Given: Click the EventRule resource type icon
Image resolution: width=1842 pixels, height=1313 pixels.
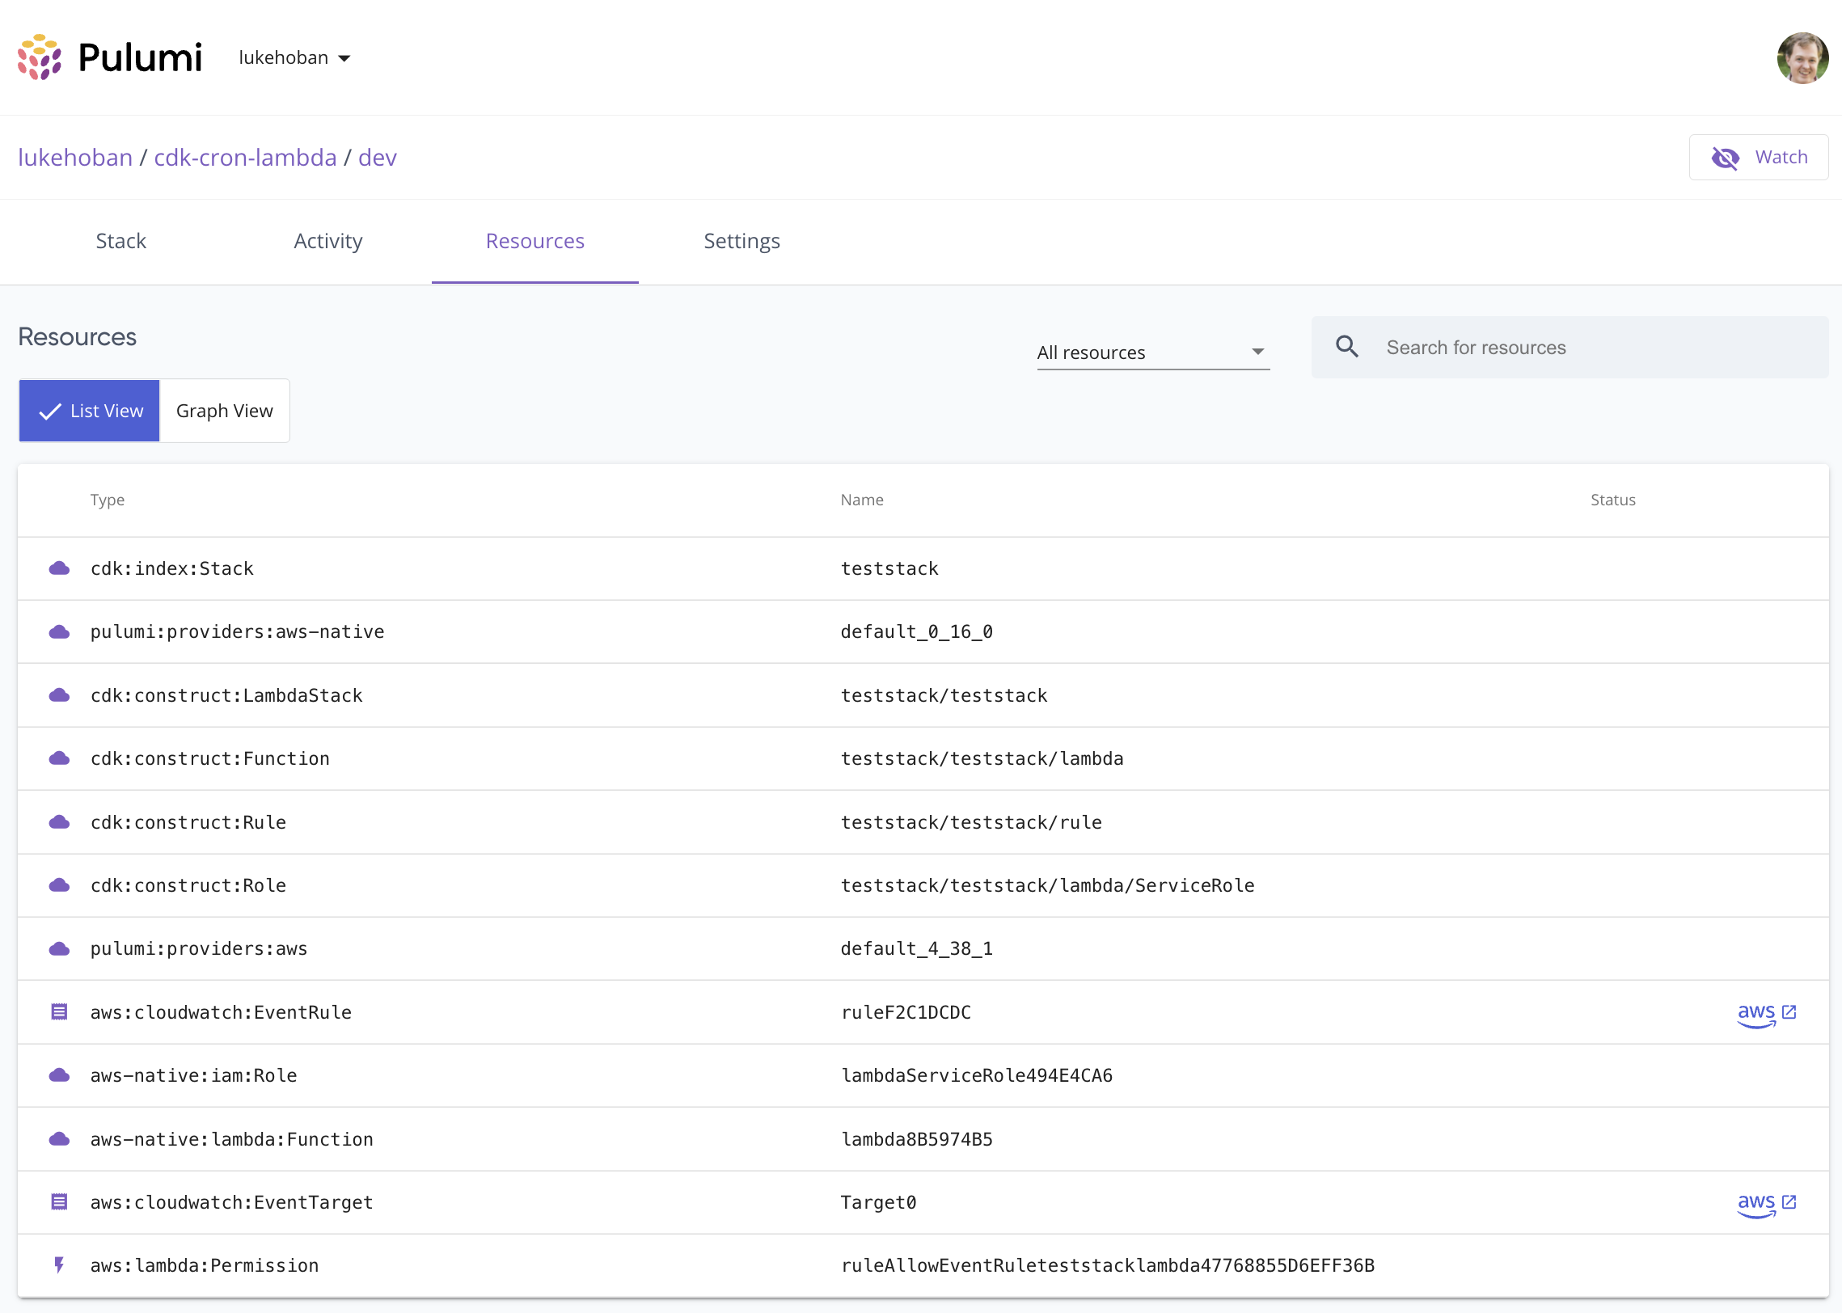Looking at the screenshot, I should pos(59,1012).
